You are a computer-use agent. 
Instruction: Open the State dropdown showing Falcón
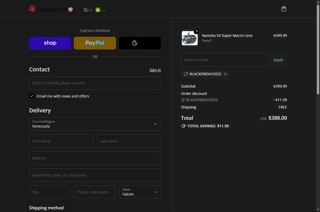[x=140, y=192]
